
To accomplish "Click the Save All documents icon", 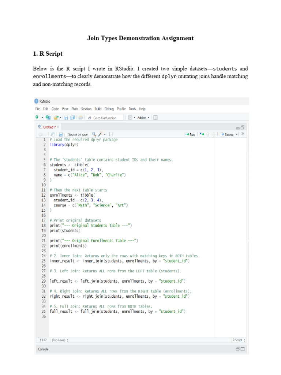I will 72,118.
